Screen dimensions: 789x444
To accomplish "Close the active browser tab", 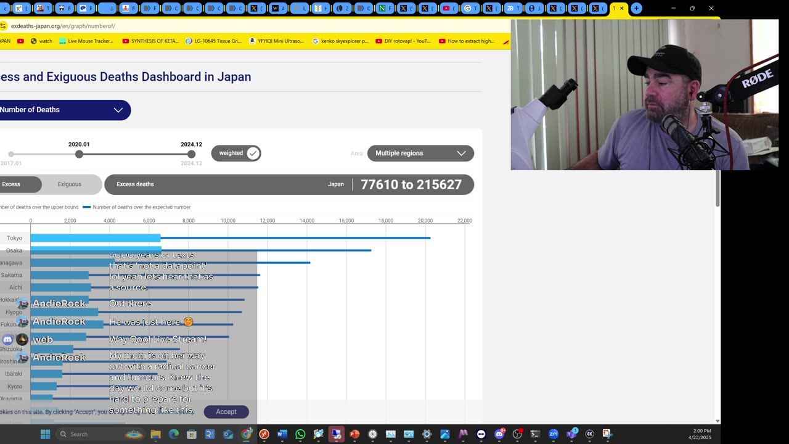I will coord(621,9).
